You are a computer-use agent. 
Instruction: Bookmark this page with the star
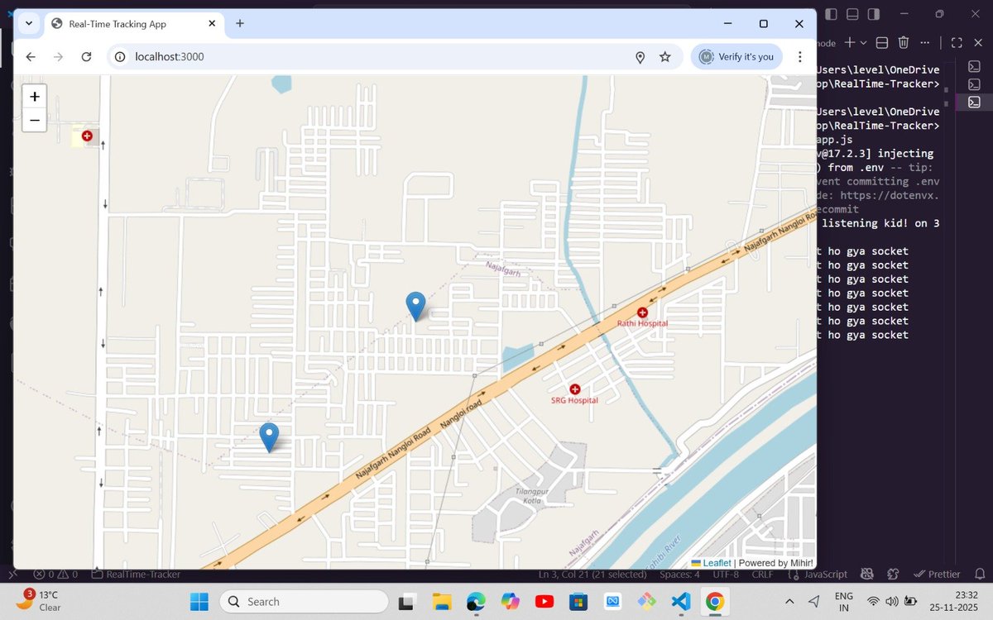click(664, 57)
